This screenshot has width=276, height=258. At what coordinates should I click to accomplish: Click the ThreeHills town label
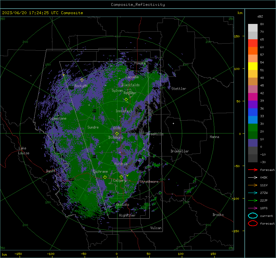click(x=154, y=134)
